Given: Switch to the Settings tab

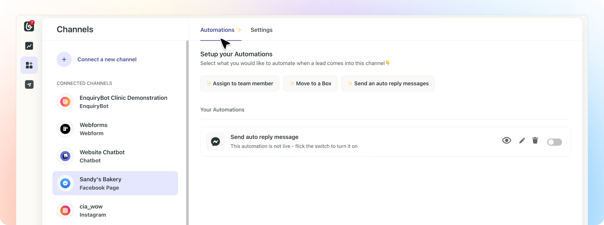Looking at the screenshot, I should [261, 30].
